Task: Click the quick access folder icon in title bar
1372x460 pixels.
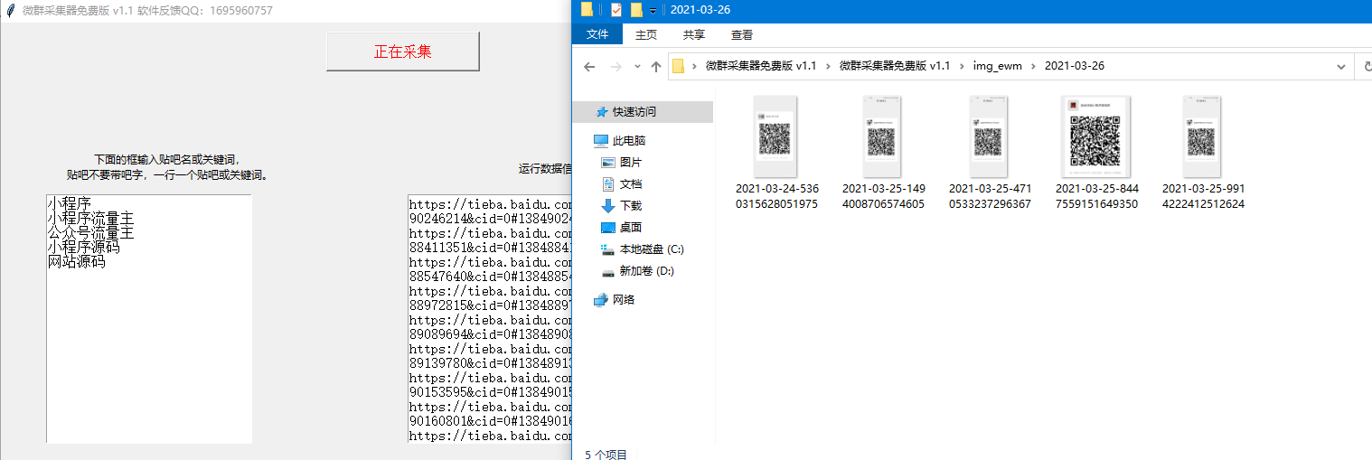Action: [587, 10]
